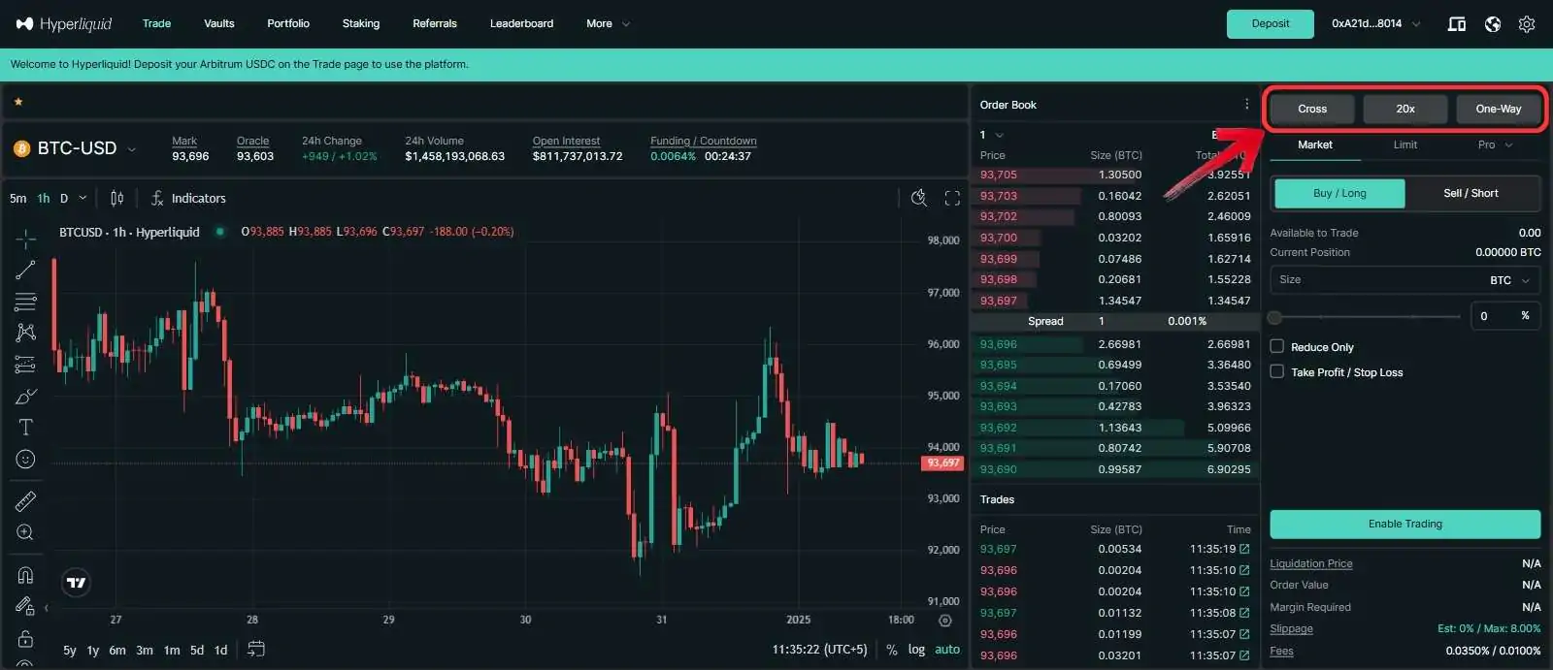Open the Pro order type dropdown

click(1495, 144)
